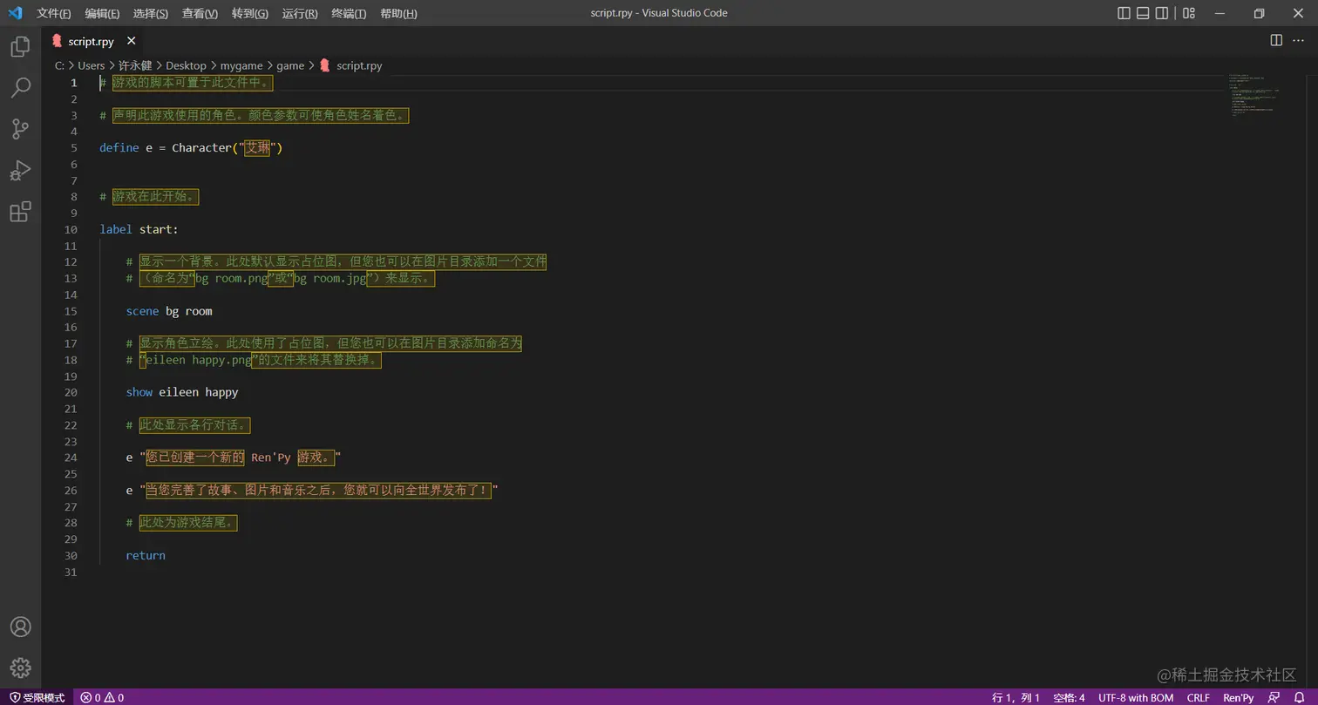Expand the 许永健 breadcrumb segment
Viewport: 1318px width, 705px height.
[135, 65]
